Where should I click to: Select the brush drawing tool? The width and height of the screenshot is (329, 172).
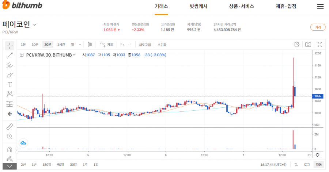[x=10, y=75]
